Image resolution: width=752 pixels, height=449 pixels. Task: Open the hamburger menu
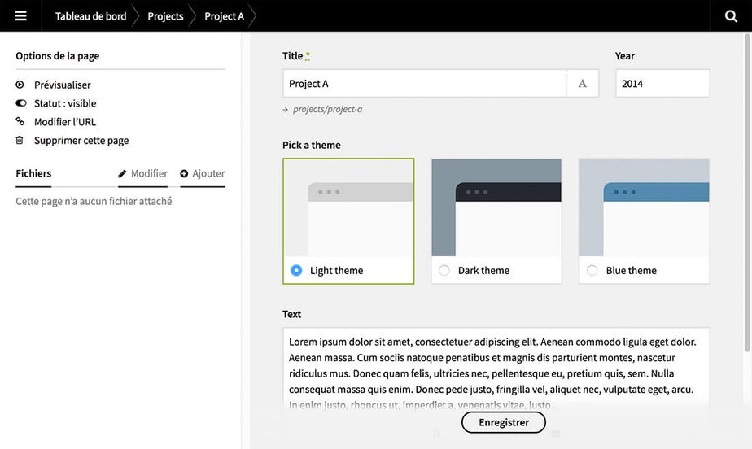pos(20,16)
